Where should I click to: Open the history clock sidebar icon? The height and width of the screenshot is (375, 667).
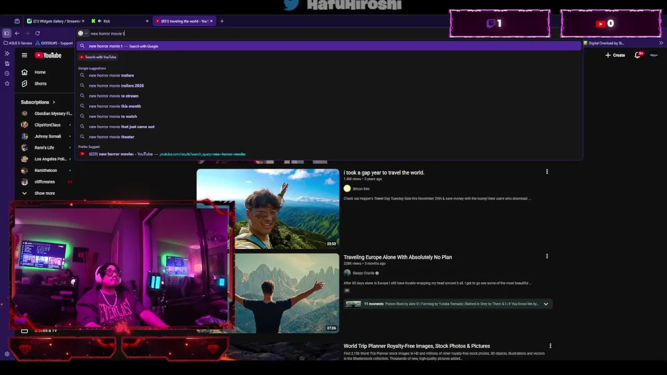(7, 73)
